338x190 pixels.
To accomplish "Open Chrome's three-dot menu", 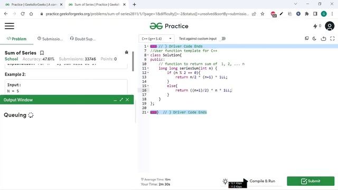I will point(332,14).
